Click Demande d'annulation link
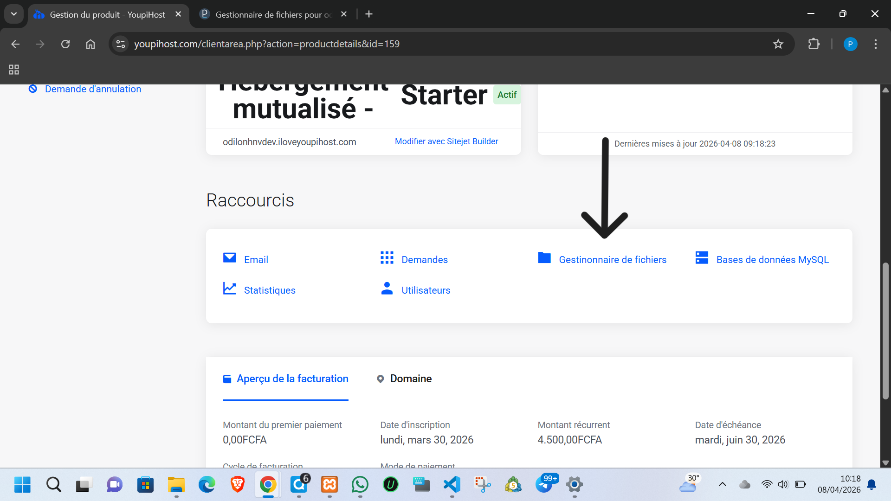 (x=93, y=89)
